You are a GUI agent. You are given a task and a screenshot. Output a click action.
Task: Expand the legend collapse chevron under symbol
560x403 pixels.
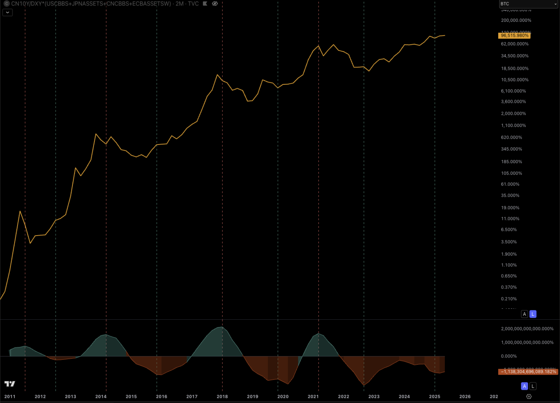7,12
